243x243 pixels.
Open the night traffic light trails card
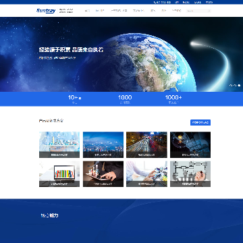(146, 144)
